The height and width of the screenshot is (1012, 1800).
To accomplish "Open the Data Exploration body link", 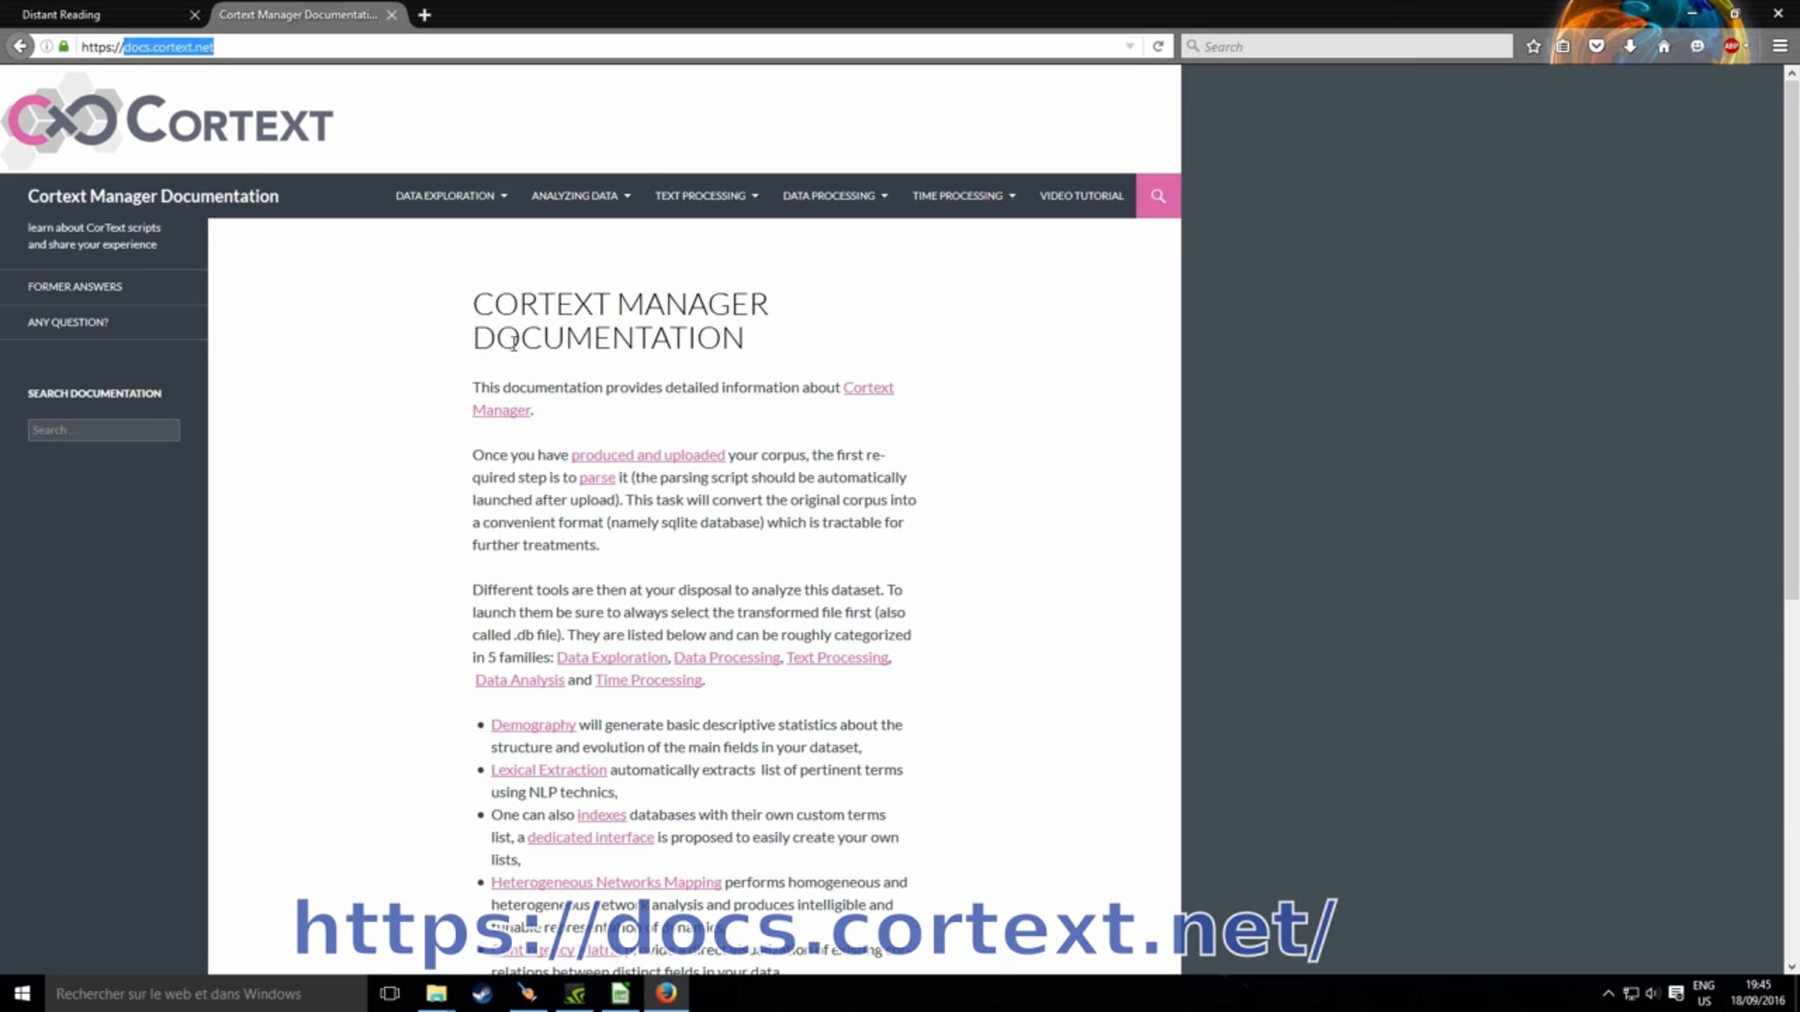I will tap(612, 657).
